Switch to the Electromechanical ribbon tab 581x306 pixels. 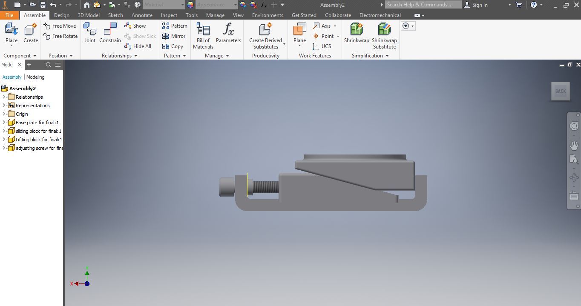pos(380,15)
